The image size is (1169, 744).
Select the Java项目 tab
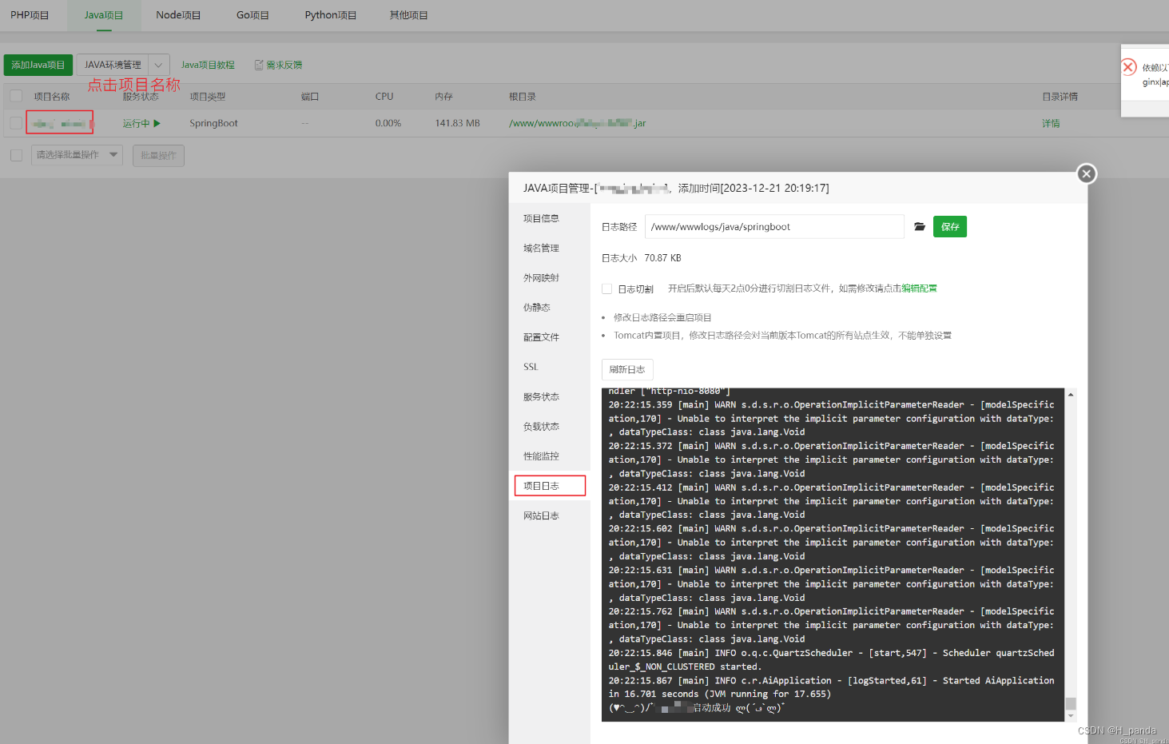[x=104, y=15]
